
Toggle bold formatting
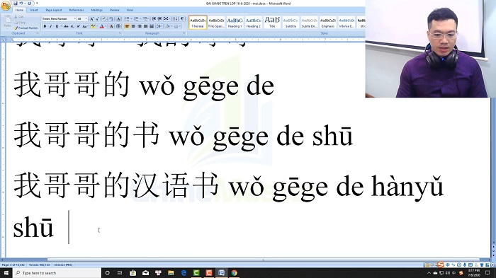(45, 26)
